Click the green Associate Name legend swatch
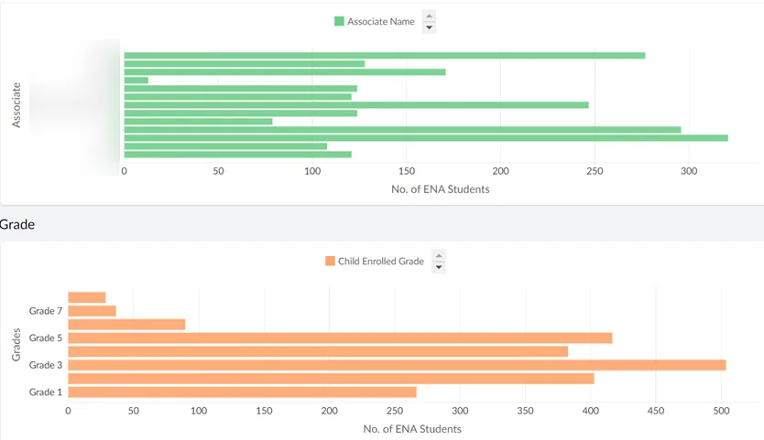Screen dimensions: 764x440 [339, 21]
